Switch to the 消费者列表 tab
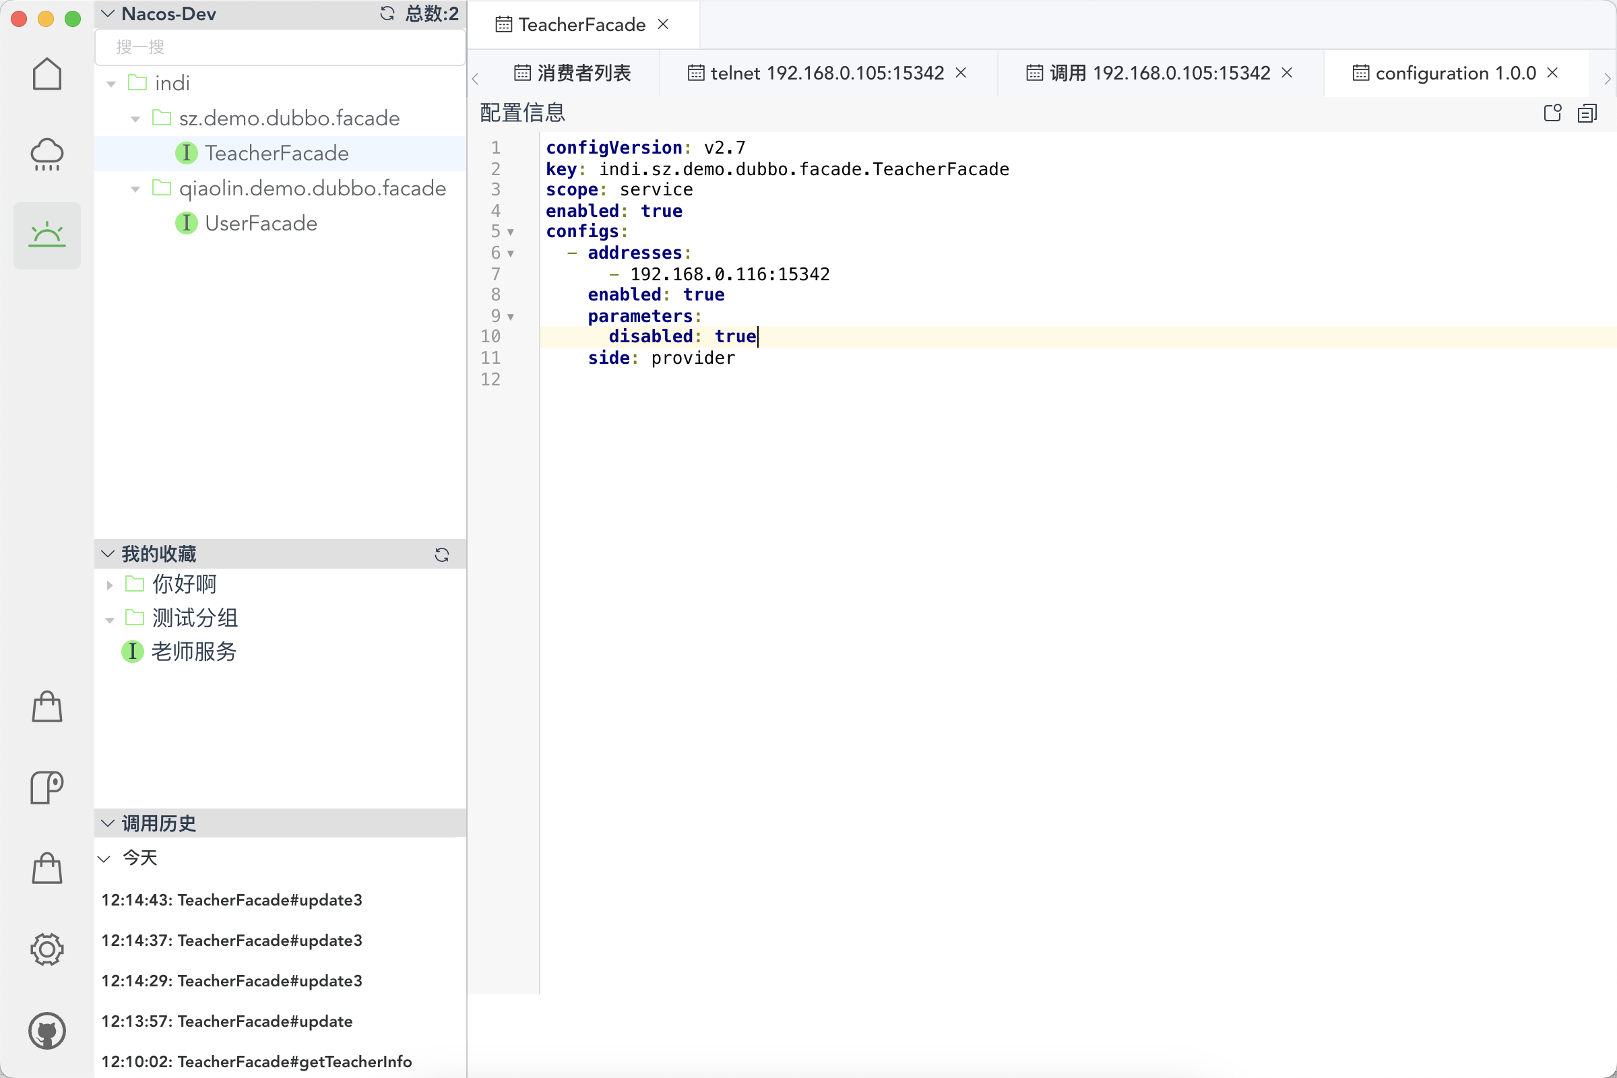The width and height of the screenshot is (1617, 1078). point(573,73)
